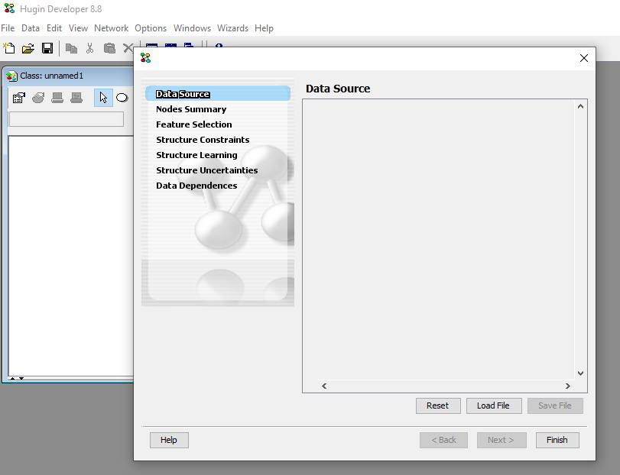Click the Load File button
This screenshot has height=475, width=620.
(x=494, y=406)
